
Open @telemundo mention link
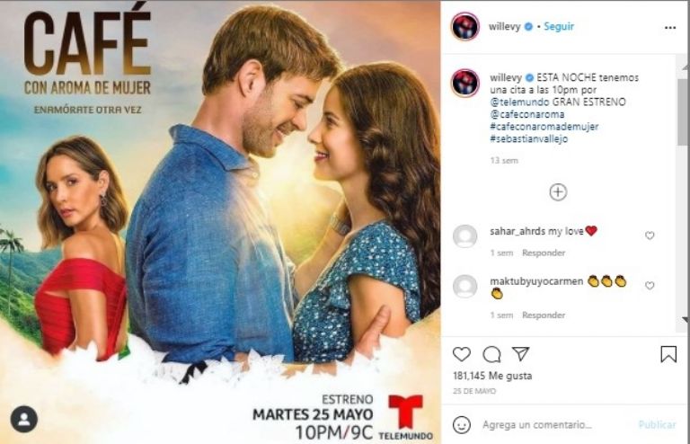pos(519,102)
